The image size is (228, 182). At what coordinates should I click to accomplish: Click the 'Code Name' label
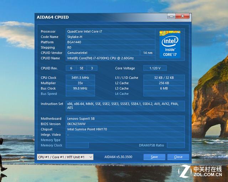point(50,37)
